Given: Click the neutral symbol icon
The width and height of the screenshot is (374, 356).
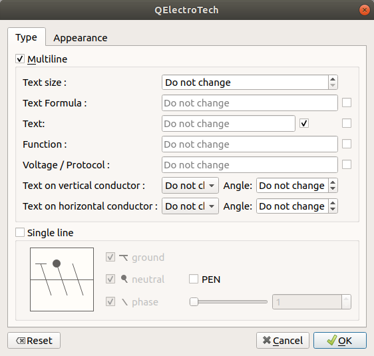Looking at the screenshot, I should (x=124, y=279).
